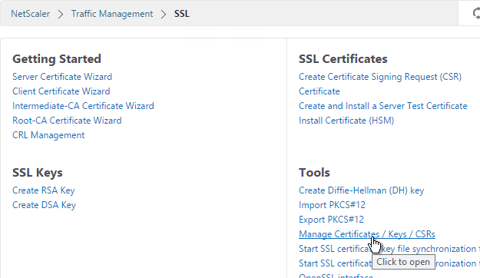The image size is (480, 278).
Task: Select Import PKCS#12 tool
Action: click(332, 205)
